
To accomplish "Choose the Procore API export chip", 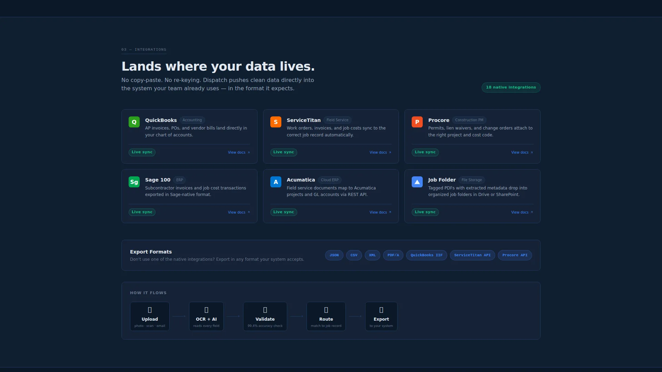I will coord(515,255).
